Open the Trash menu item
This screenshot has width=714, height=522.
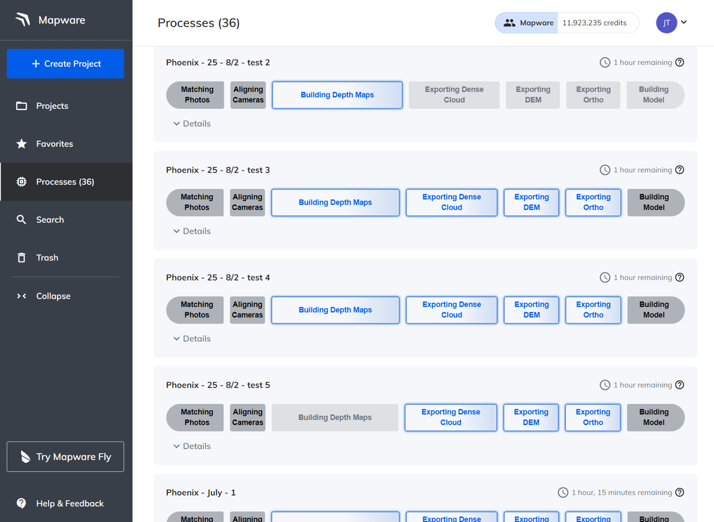[47, 258]
